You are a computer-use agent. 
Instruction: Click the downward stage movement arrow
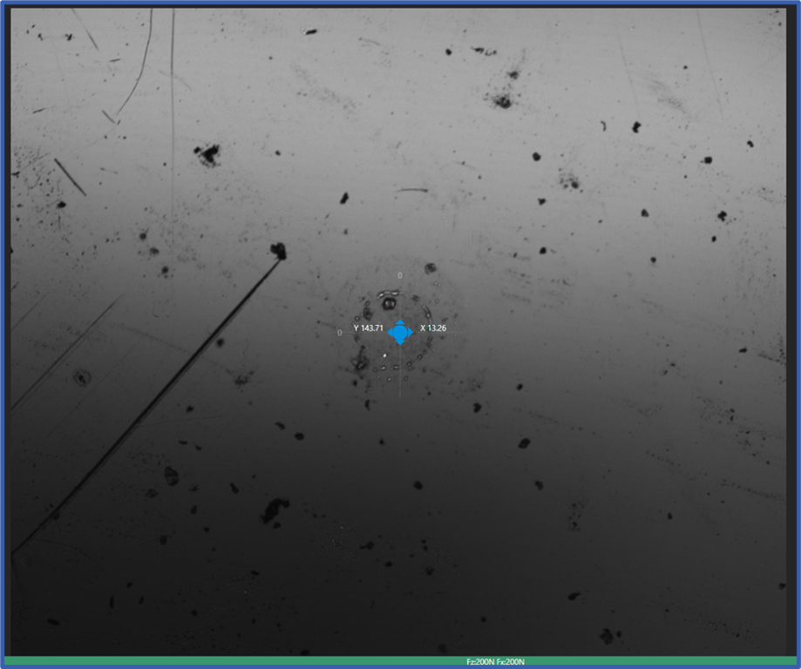coord(401,342)
